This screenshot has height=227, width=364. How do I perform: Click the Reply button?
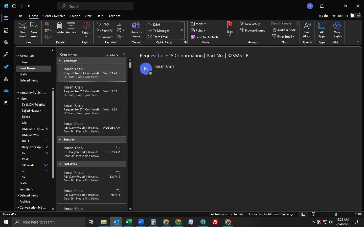click(103, 24)
